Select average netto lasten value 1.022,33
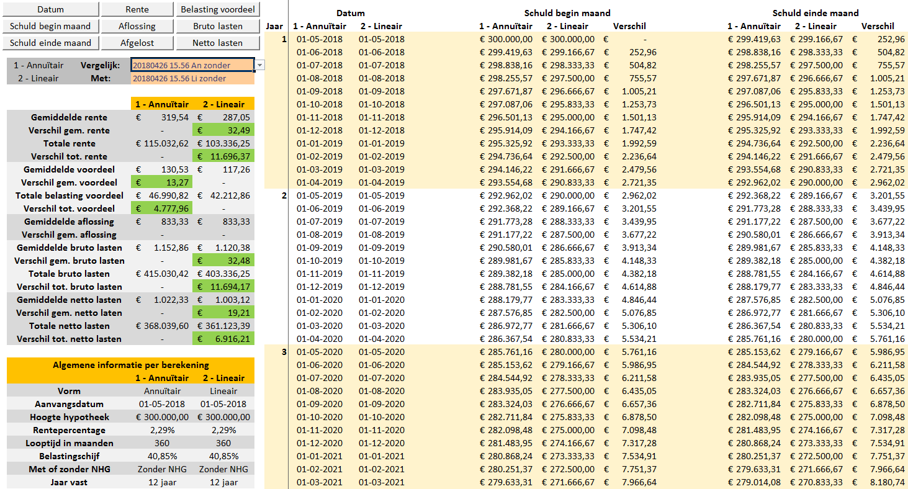Image resolution: width=908 pixels, height=489 pixels. coord(161,300)
